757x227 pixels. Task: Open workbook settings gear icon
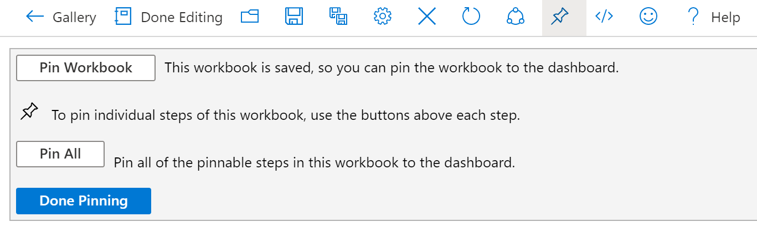(x=383, y=17)
